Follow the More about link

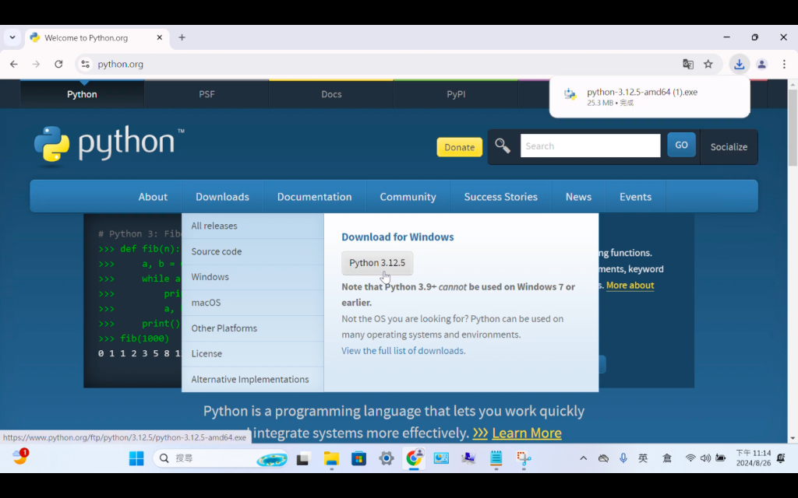(630, 285)
